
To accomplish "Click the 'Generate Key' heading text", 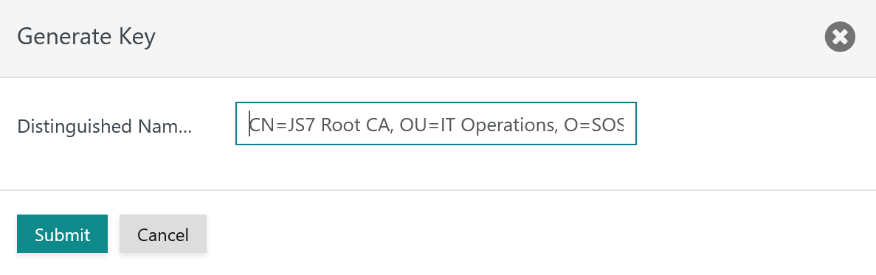I will 86,37.
